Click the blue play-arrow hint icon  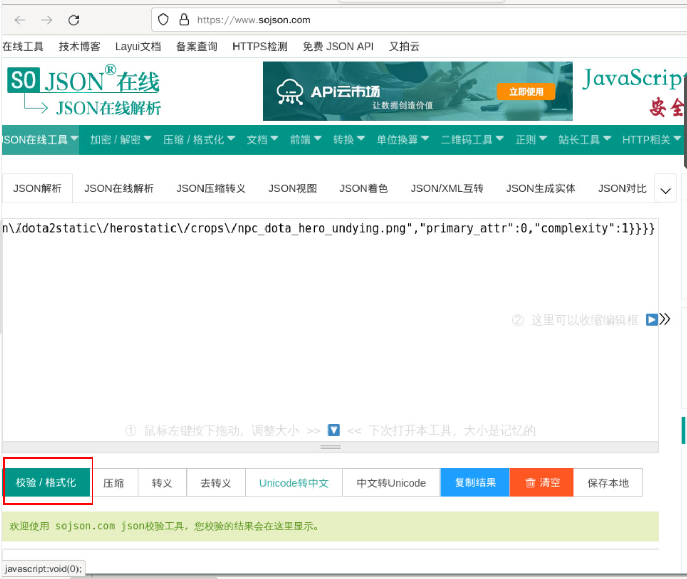pyautogui.click(x=652, y=319)
